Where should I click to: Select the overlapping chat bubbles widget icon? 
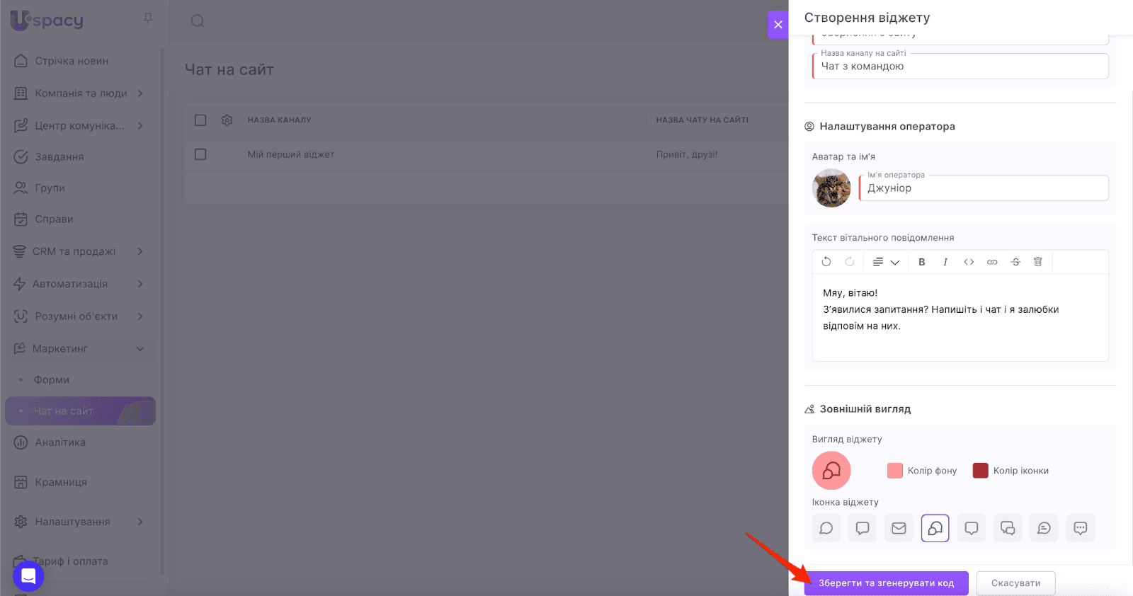(x=1008, y=528)
